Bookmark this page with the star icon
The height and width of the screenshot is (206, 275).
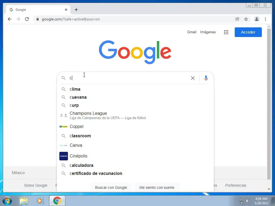pyautogui.click(x=246, y=19)
